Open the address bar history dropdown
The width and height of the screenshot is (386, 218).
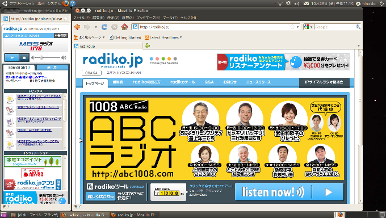tap(297, 27)
